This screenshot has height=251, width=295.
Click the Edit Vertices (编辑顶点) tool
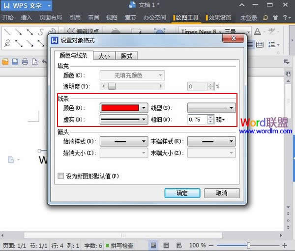click(x=83, y=31)
